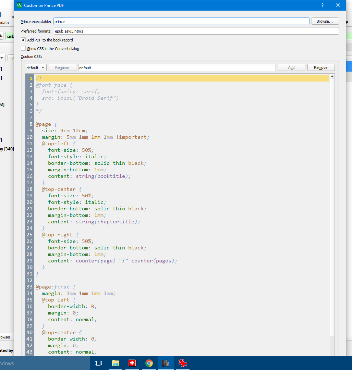
Task: Click the Rename button
Action: coord(62,67)
